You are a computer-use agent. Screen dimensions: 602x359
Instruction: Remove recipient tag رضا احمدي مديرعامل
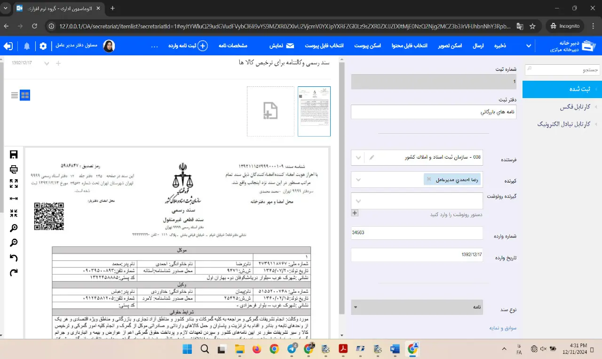coord(428,179)
